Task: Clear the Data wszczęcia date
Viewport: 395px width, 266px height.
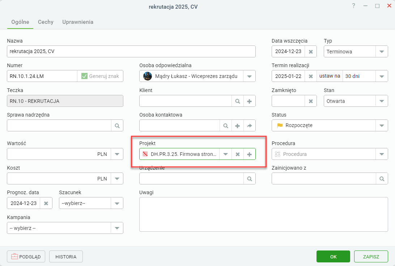Action: pyautogui.click(x=311, y=52)
